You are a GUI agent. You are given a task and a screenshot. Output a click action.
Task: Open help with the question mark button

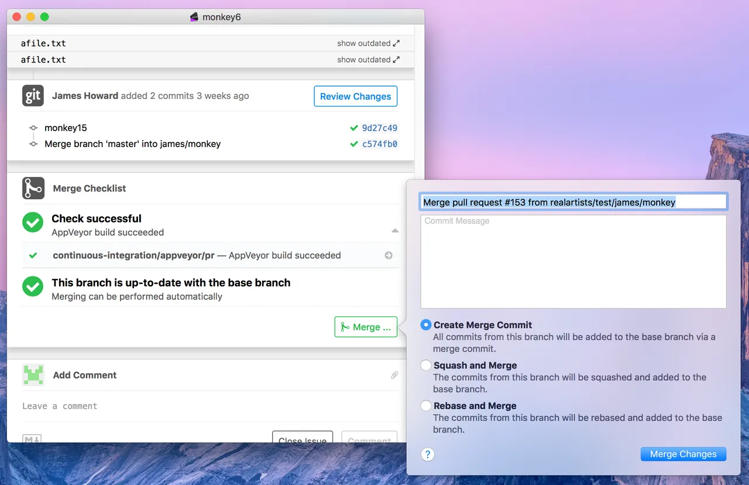click(x=428, y=454)
